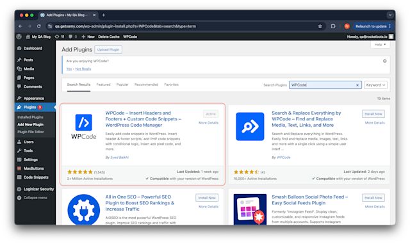Viewport: 410px width, 244px height.
Task: Click Search & Replace Everything plugin thumbnail
Action: pos(250,127)
